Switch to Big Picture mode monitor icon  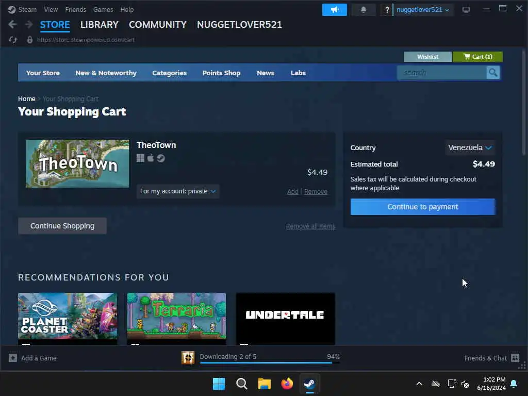coord(466,9)
